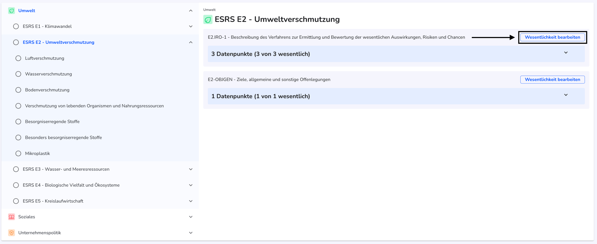Screen dimensions: 597x244
Task: Select the Mikroplastik circle
Action: [x=18, y=153]
